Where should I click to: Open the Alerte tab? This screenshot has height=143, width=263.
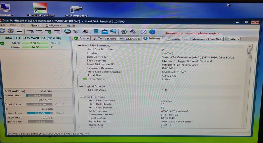[232, 39]
